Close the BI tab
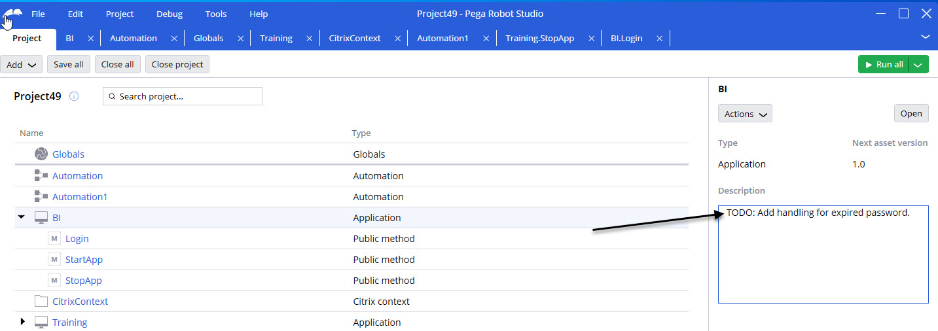938x331 pixels. [x=91, y=39]
